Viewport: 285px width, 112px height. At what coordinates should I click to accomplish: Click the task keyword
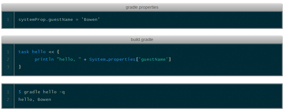click(x=24, y=52)
